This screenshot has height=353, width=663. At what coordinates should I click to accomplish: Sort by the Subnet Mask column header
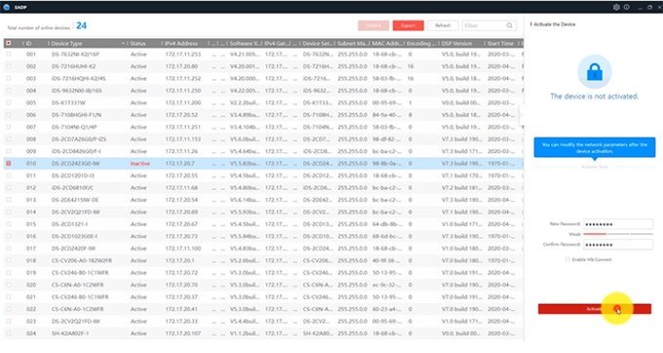pyautogui.click(x=352, y=43)
